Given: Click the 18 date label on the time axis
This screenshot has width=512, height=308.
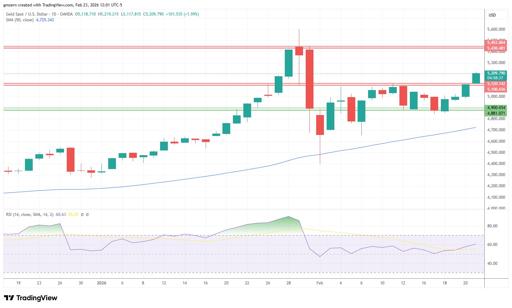Looking at the screenshot, I should 445,283.
